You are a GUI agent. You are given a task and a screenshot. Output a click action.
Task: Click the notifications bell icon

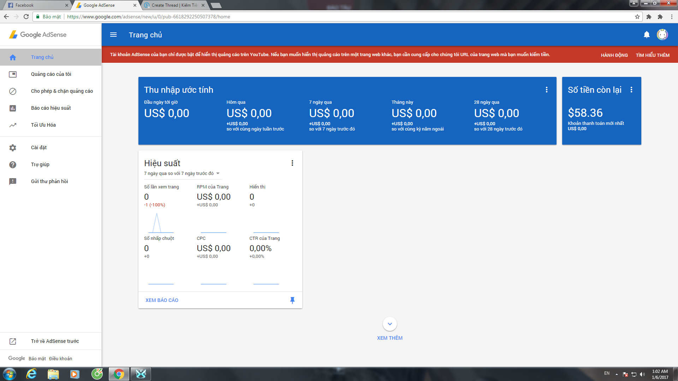click(x=647, y=35)
